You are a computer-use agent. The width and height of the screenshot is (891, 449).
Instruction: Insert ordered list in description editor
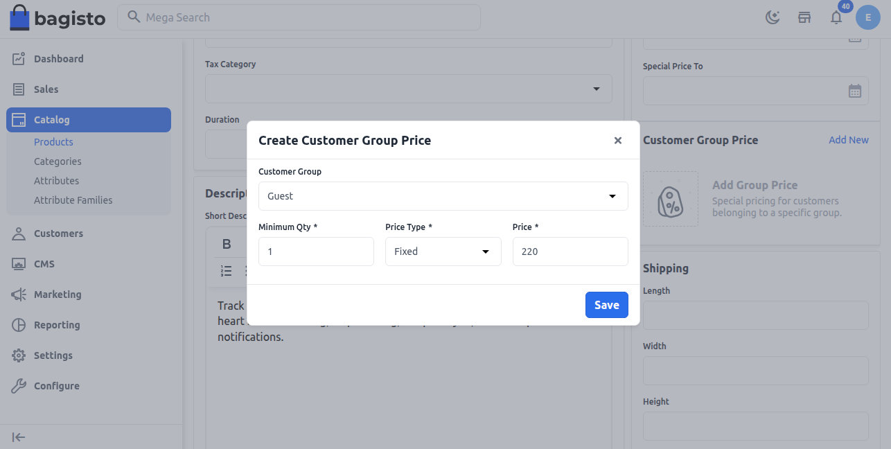point(227,271)
